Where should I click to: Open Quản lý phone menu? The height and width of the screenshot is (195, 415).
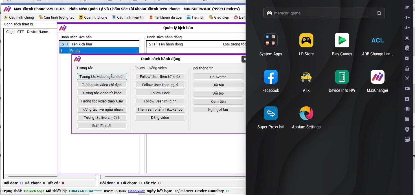(93, 17)
